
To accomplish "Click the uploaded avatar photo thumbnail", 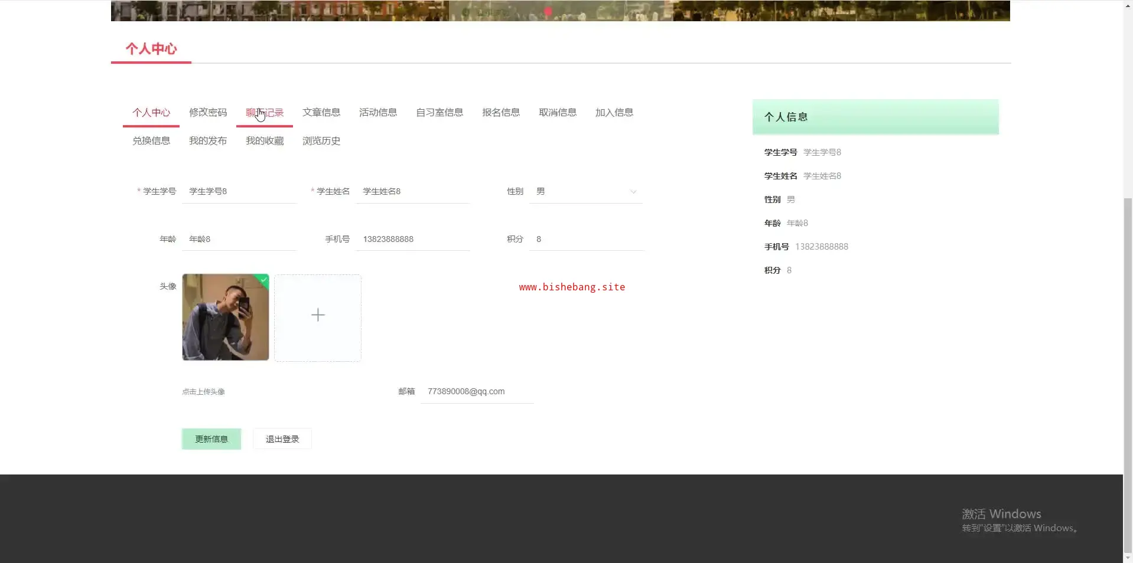I will (x=226, y=317).
